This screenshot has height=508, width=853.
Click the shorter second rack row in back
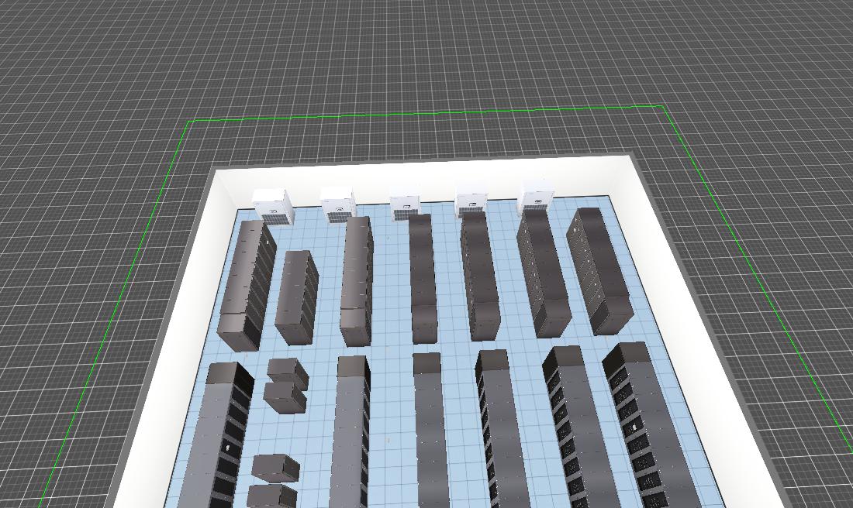[x=296, y=297]
